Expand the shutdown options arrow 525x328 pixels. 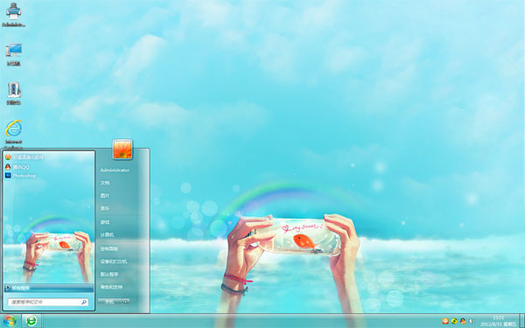pos(126,302)
